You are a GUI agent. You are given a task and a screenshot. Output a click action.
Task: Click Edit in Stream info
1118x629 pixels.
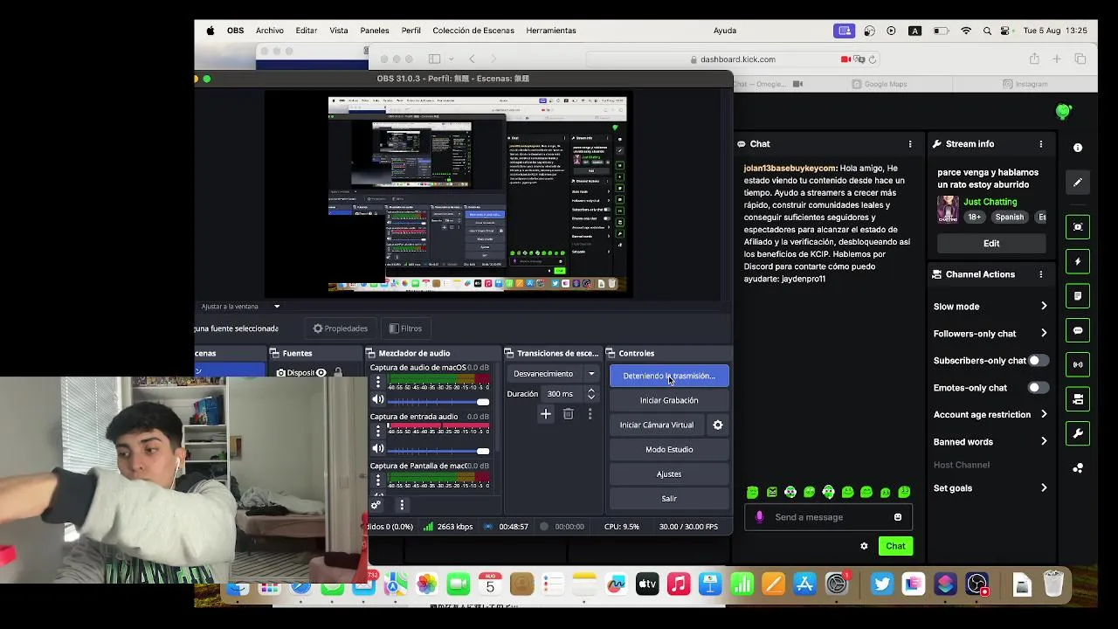tap(991, 244)
